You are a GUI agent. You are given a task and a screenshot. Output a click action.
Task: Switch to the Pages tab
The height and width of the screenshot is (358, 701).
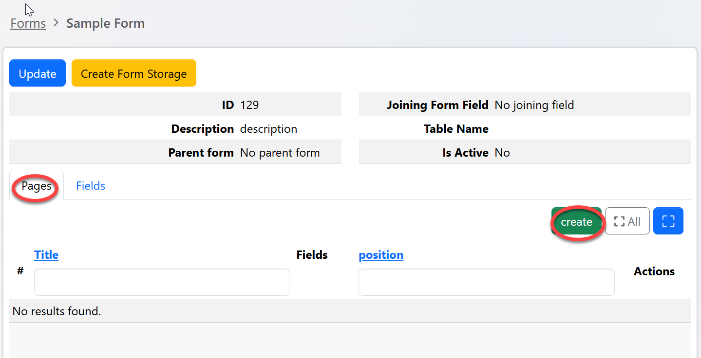click(37, 186)
